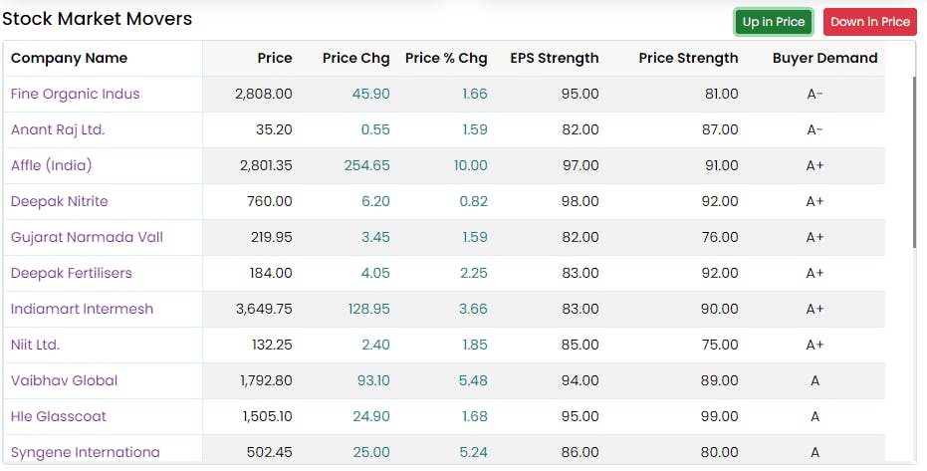
Task: View Vaibhav Global company details
Action: tap(64, 380)
